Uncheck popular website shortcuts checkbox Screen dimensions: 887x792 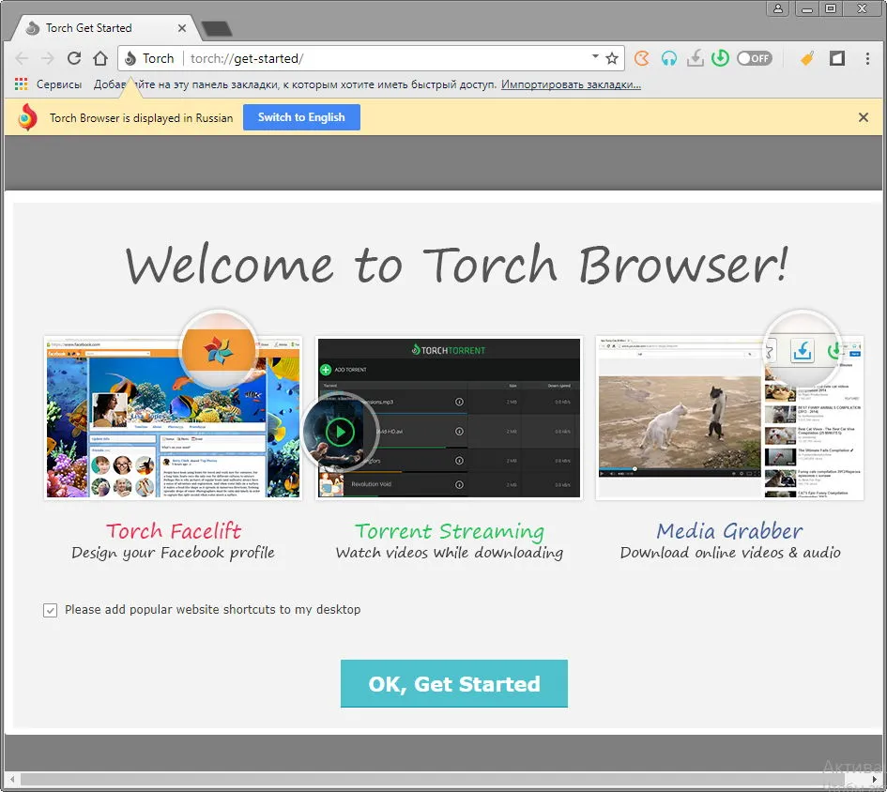pos(50,610)
